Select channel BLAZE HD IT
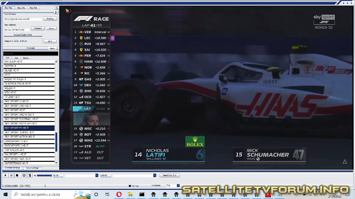 click(29, 71)
